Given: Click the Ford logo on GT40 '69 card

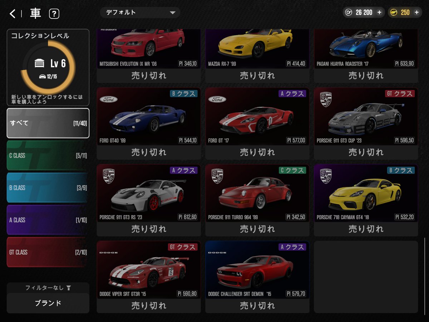Looking at the screenshot, I should click(x=109, y=99).
